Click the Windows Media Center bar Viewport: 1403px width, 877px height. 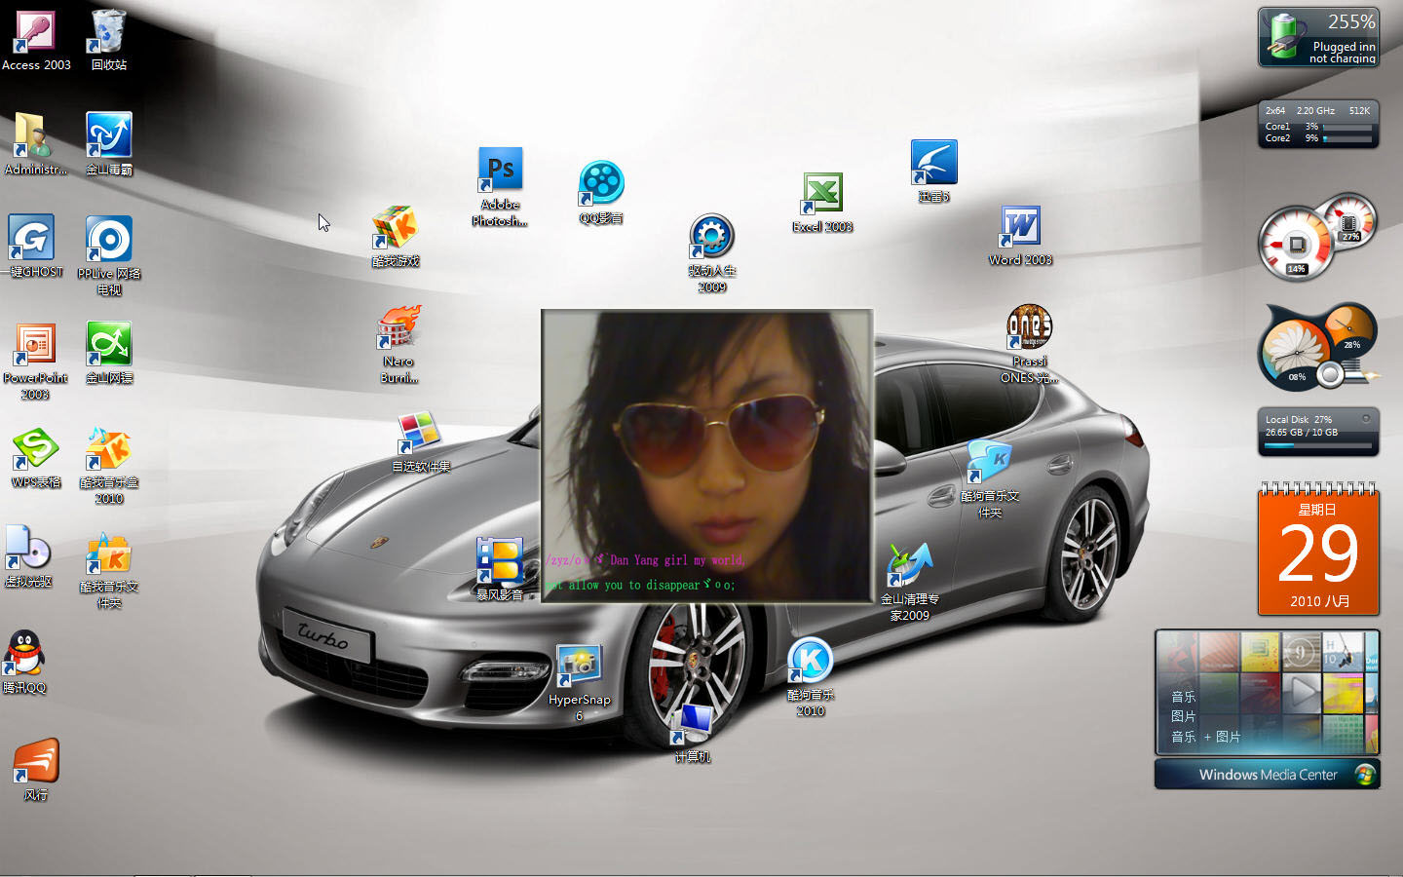1268,775
